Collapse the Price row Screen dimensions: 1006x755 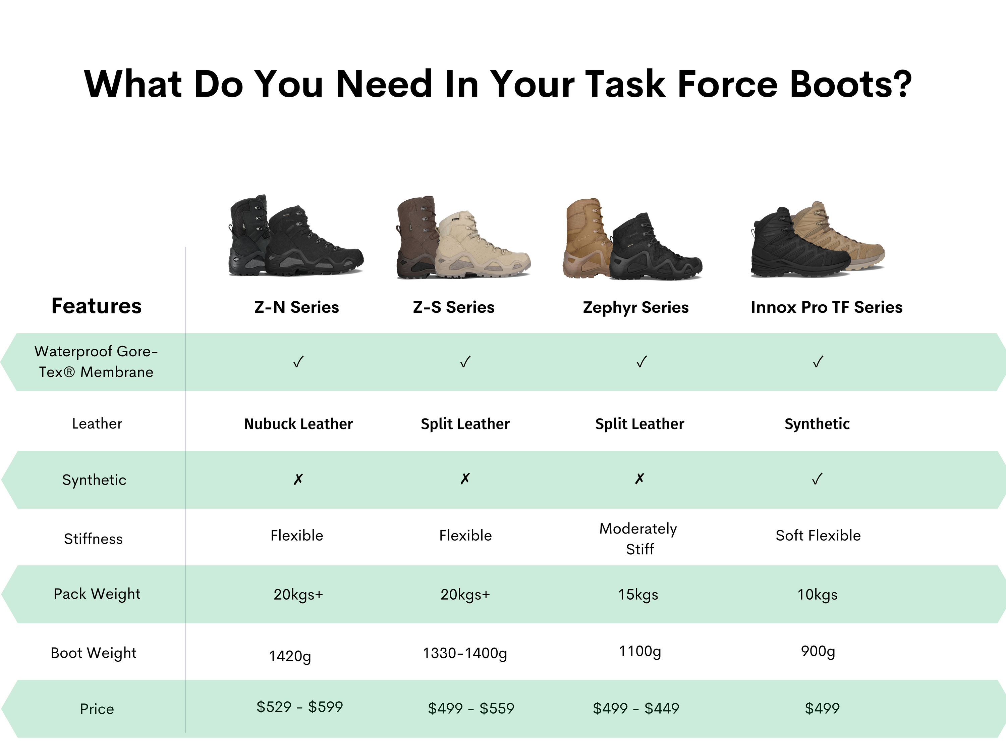pyautogui.click(x=97, y=709)
